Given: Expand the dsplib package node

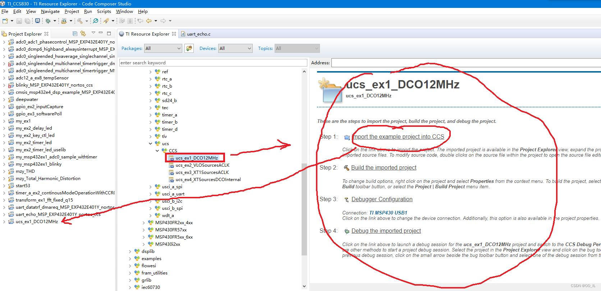Looking at the screenshot, I should (x=130, y=251).
